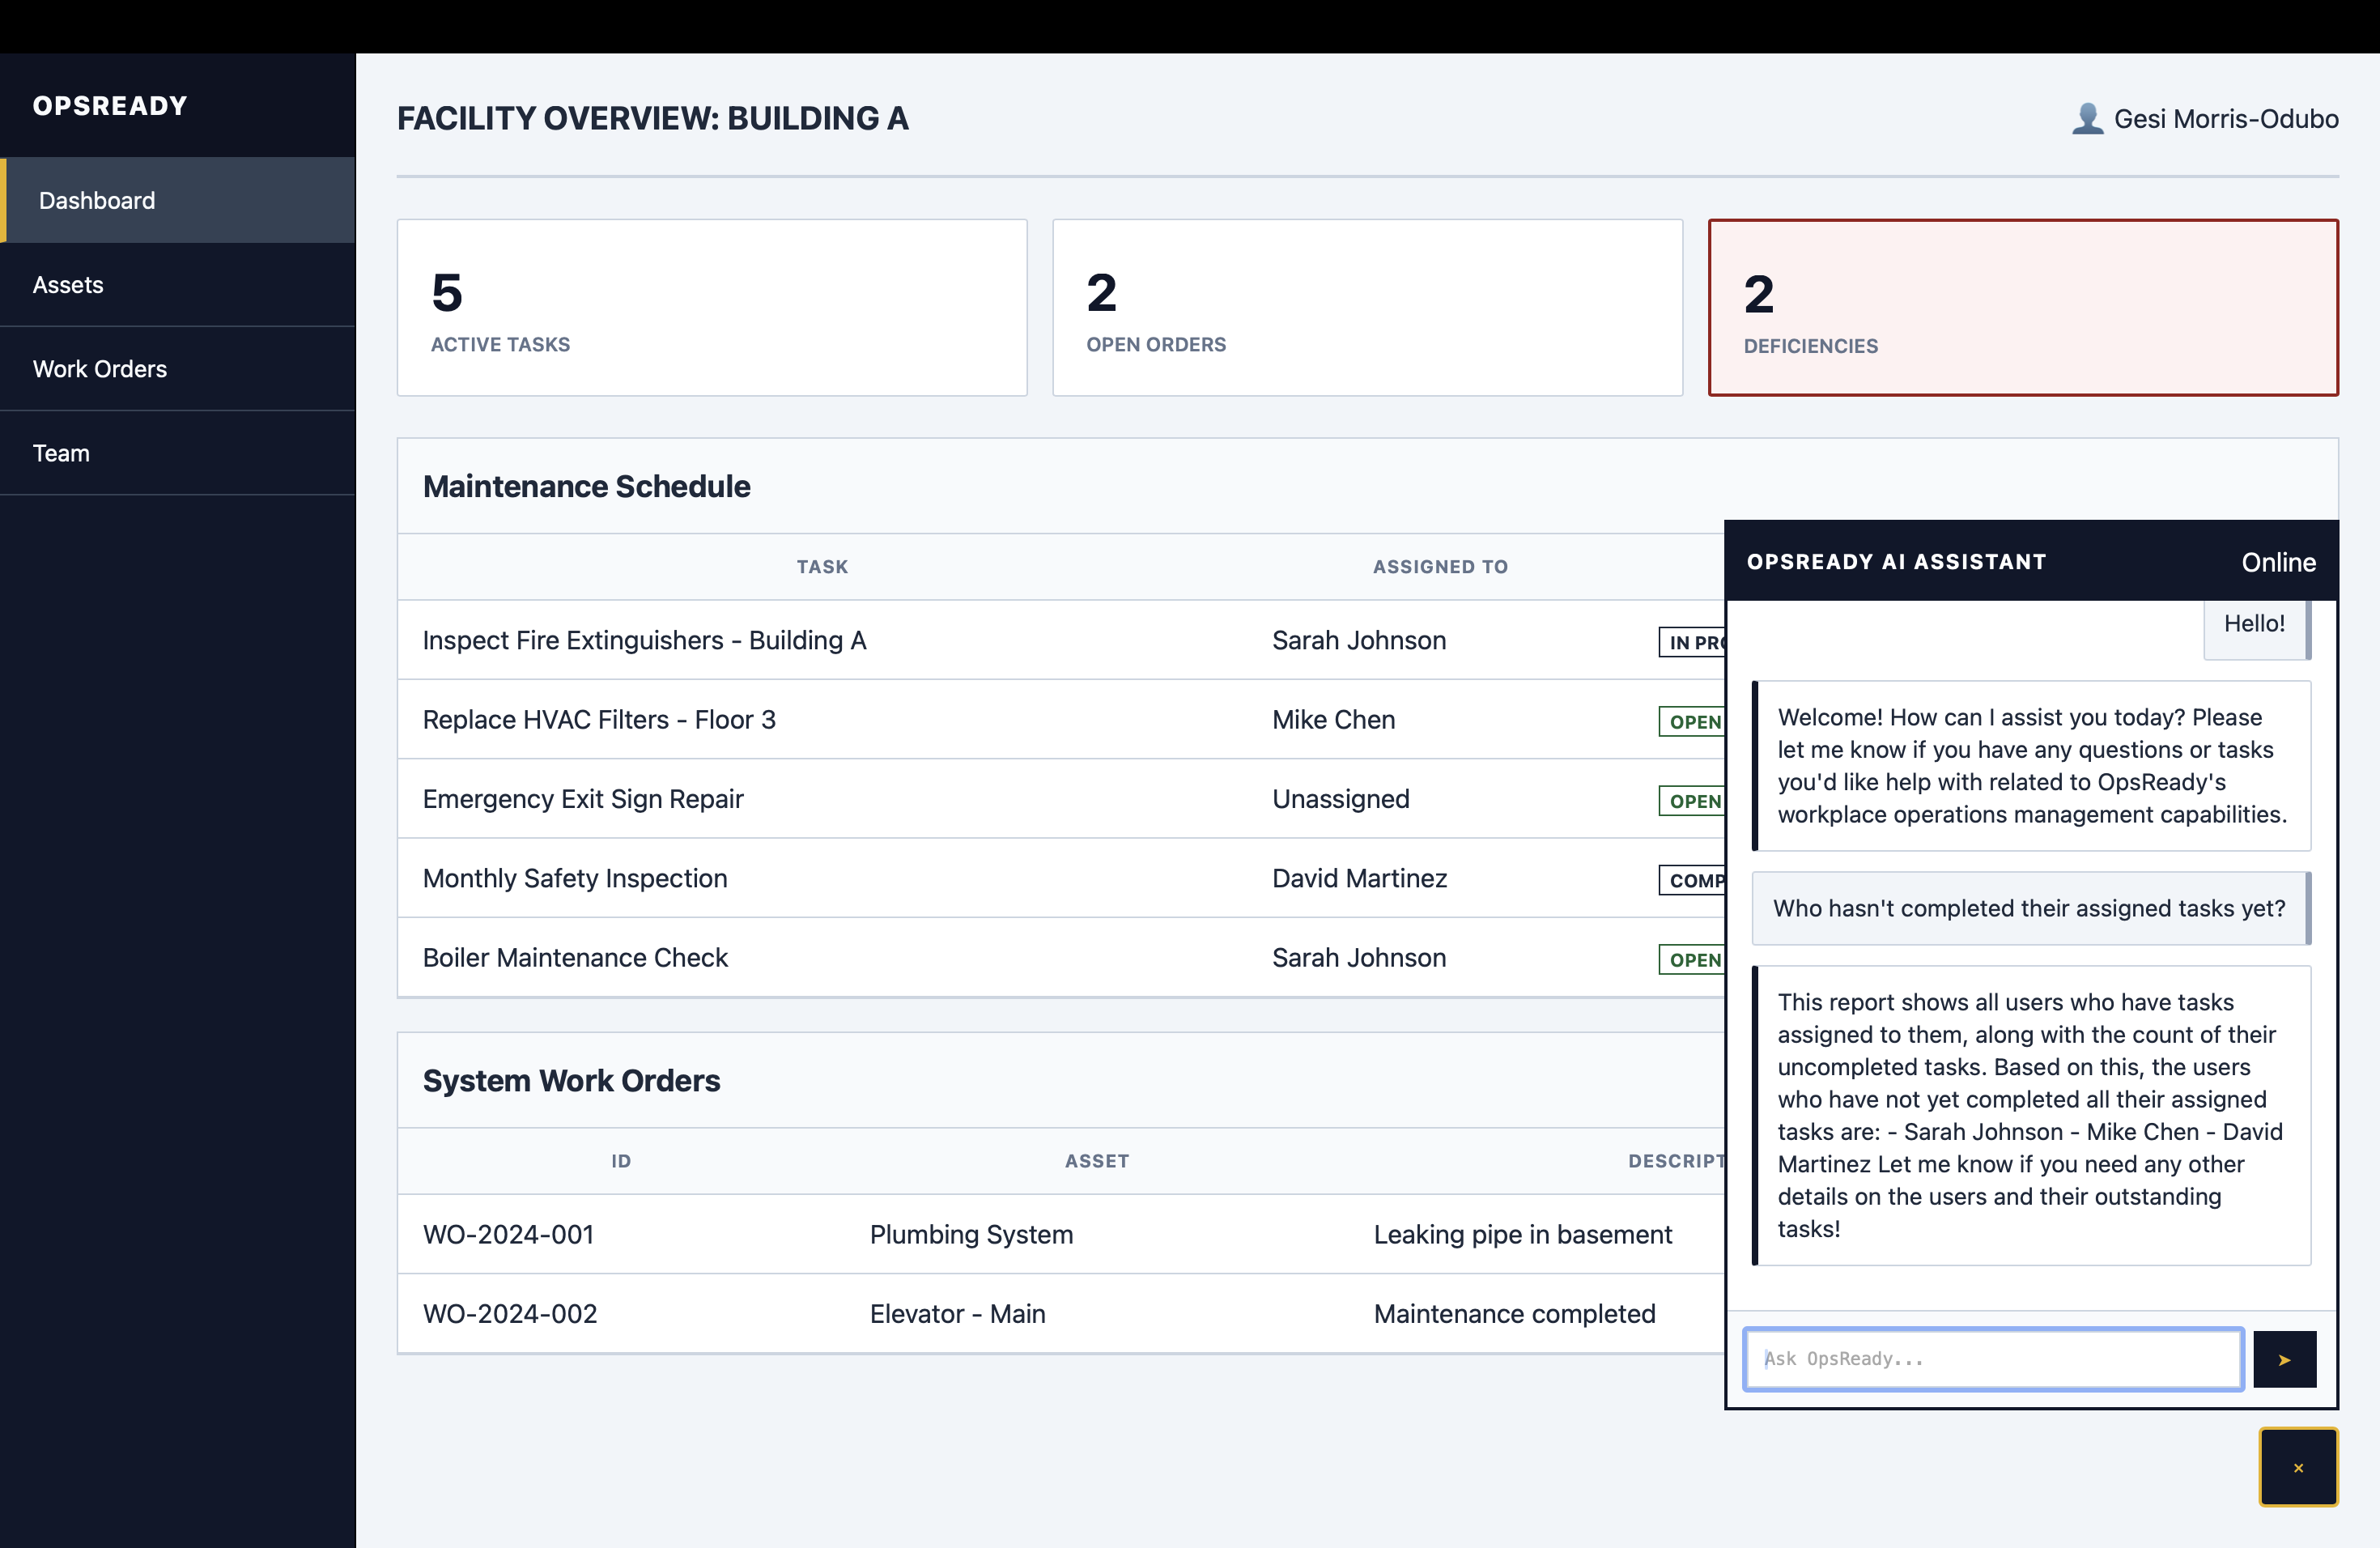This screenshot has width=2380, height=1548.
Task: Click OPEN status badge for Emergency Exit Sign Repair
Action: (1693, 801)
